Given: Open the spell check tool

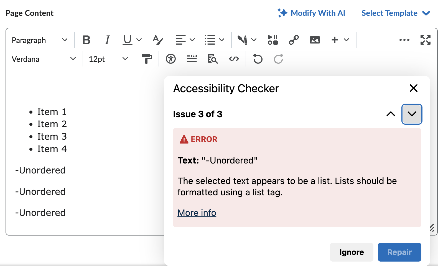Looking at the screenshot, I should coord(158,40).
